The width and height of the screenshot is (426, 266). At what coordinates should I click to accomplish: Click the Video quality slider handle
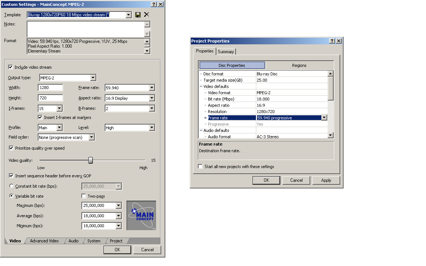91,160
